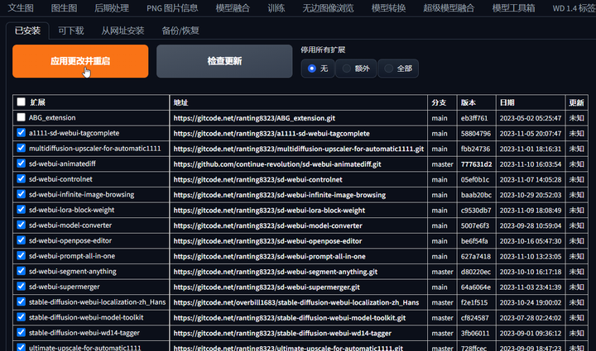Uncheck sd-webui-model-converter extension

tap(22, 225)
